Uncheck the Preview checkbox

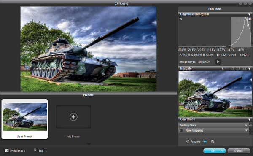187,142
